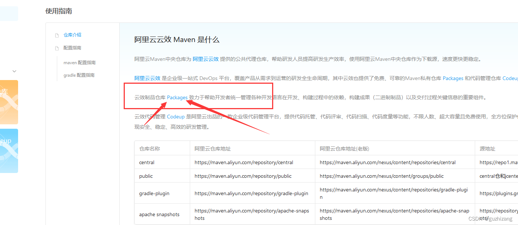Select 配置指南 in the sidebar navigation

coord(72,48)
